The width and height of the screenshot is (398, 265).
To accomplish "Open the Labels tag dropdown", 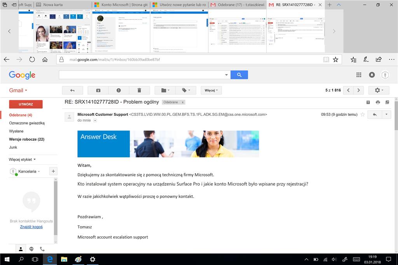I will point(186,91).
